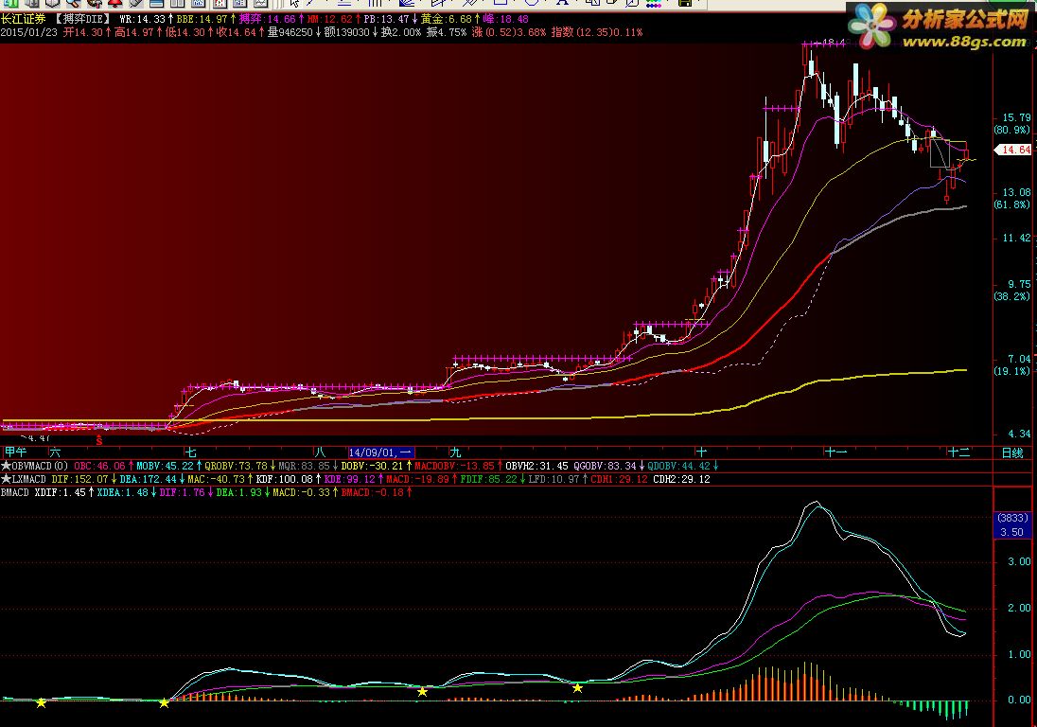Click the yellow star marker after 九 month

tap(577, 688)
